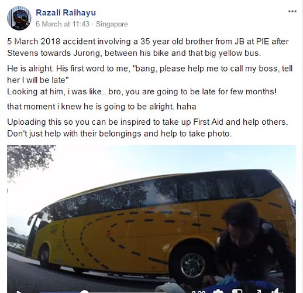Mute the video with the speaker icon
Screen dimensions: 303x293
[277, 291]
